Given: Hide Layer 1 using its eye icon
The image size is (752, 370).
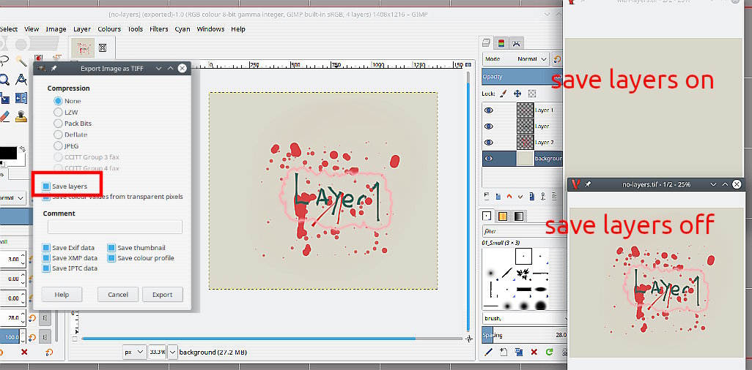Looking at the screenshot, I should click(x=489, y=110).
